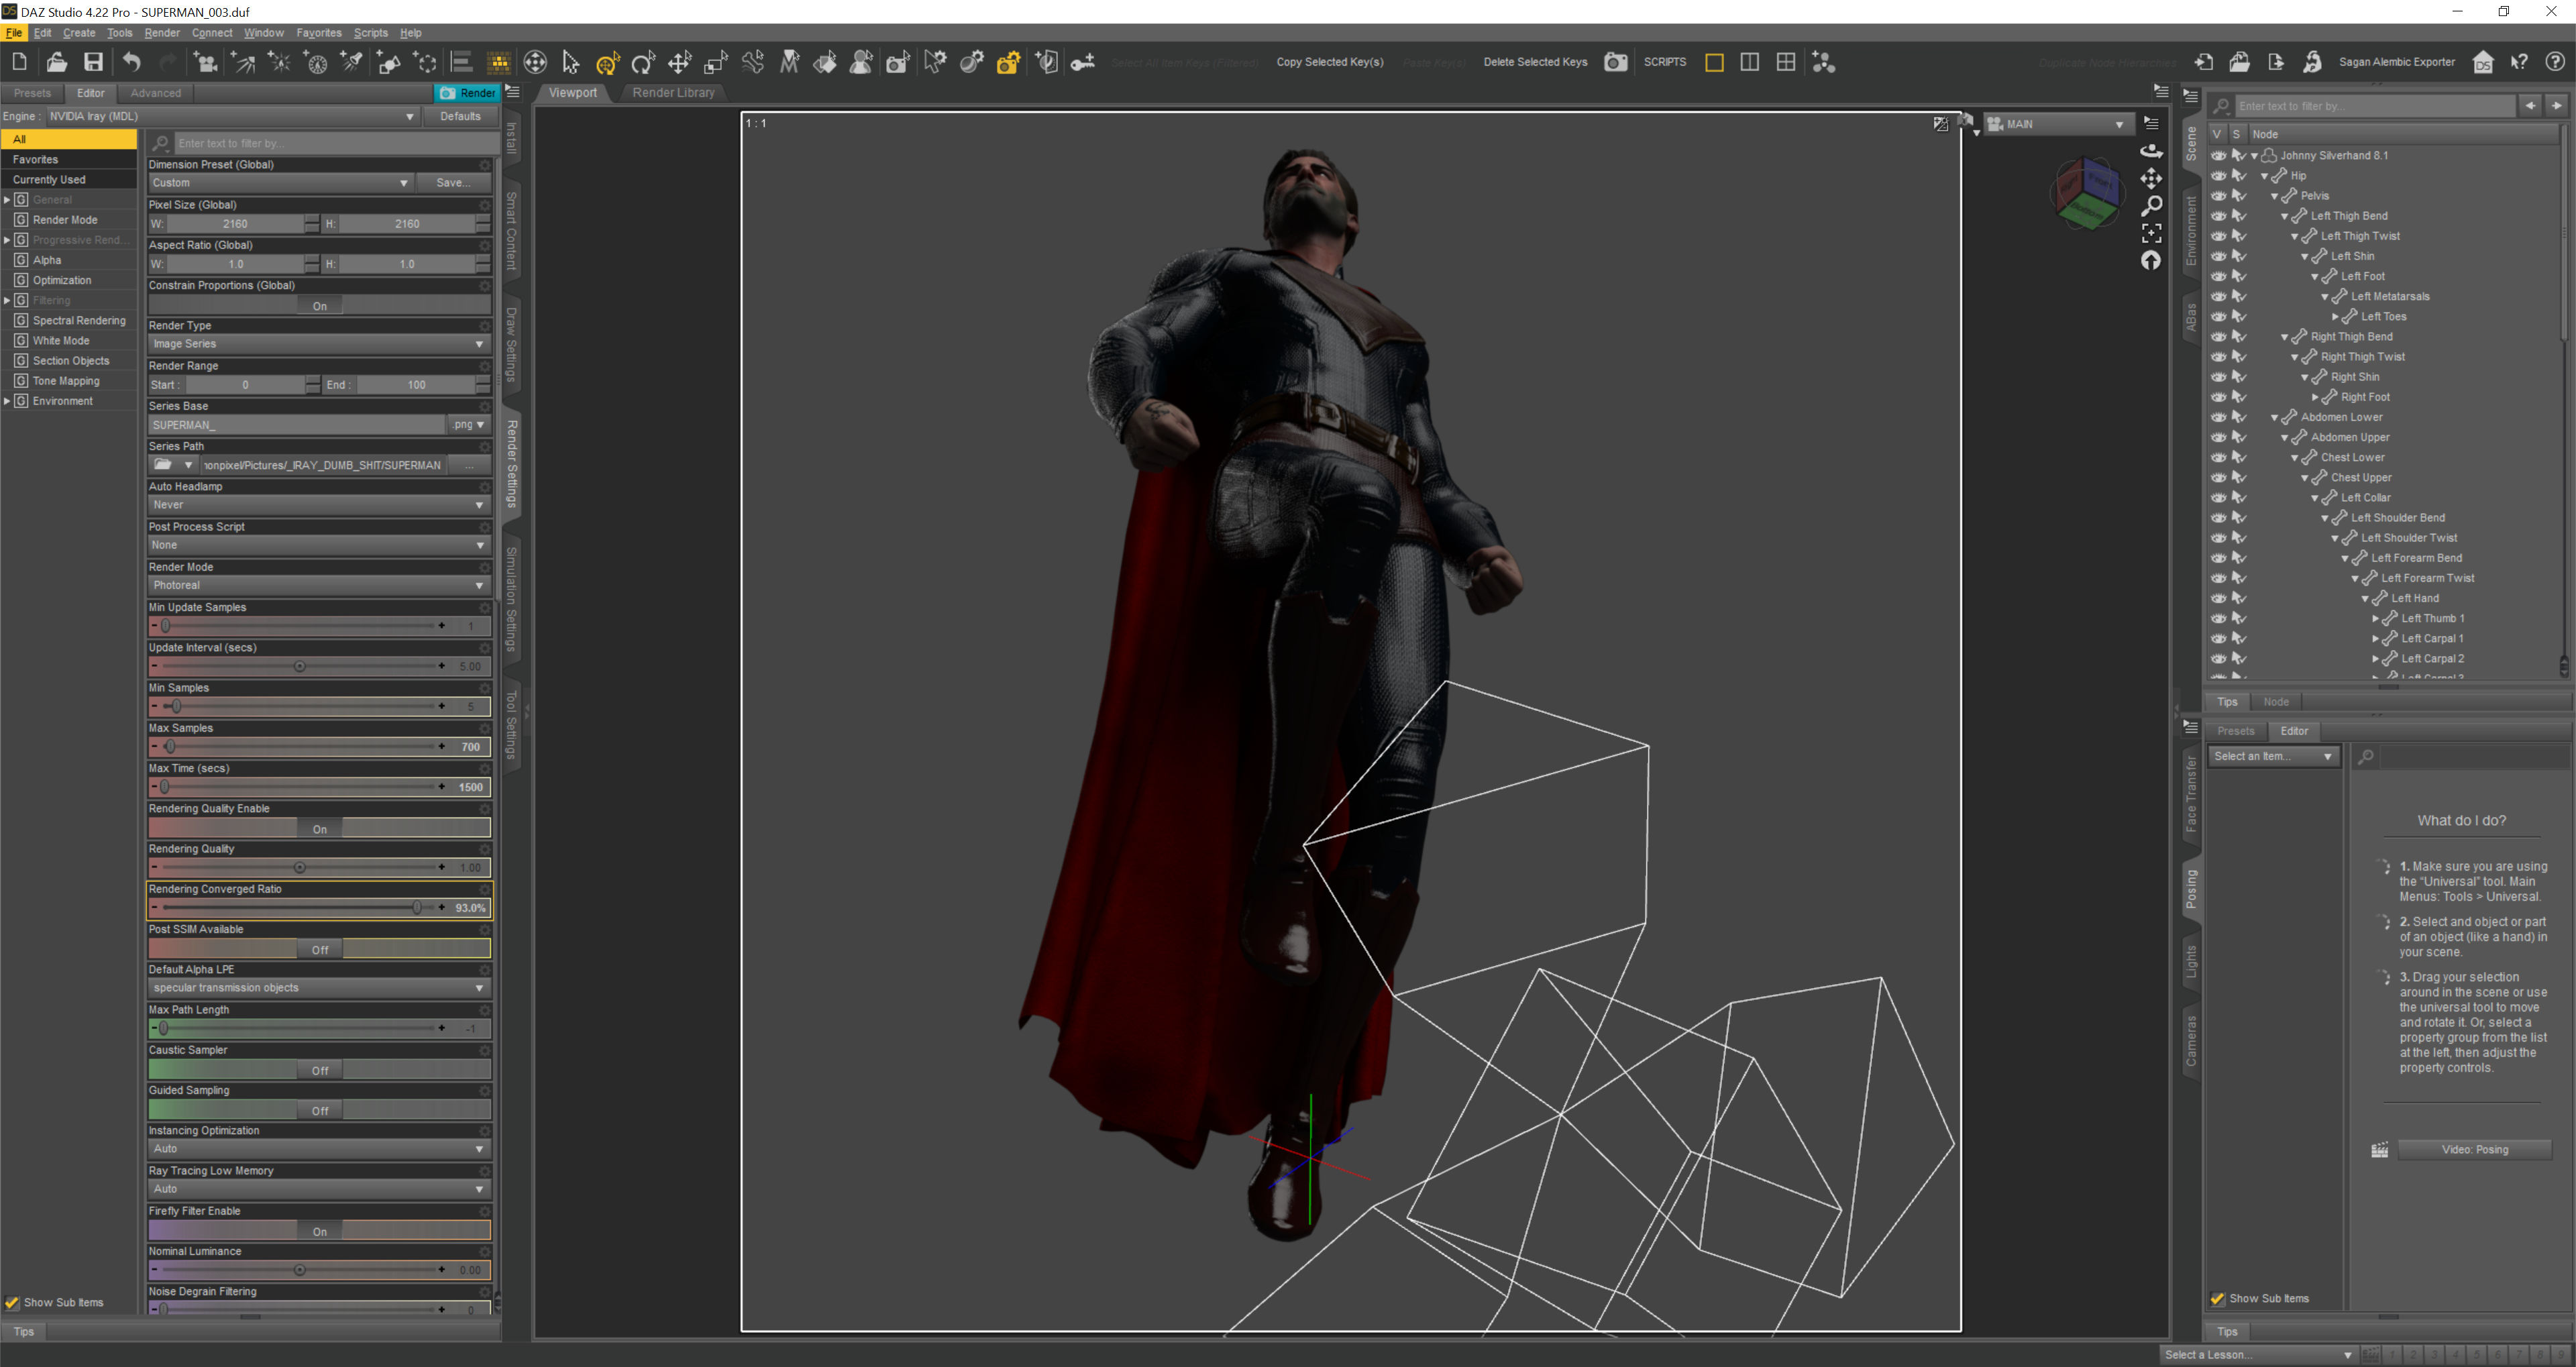Open Auto Headlamp Never dropdown
This screenshot has height=1367, width=2576.
pos(319,505)
